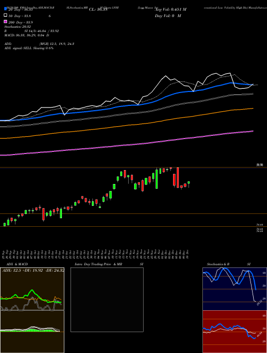Click the 'Intra Day Trading Price & MR' title
Screen dimensions: 267x353
(98, 264)
